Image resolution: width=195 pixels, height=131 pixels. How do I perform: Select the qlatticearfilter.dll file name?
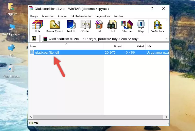tap(47, 52)
